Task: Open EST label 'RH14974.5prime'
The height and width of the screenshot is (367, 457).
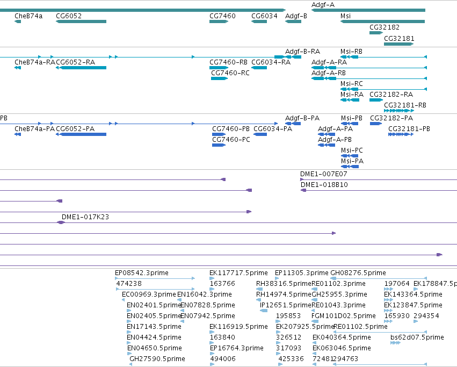Action: [284, 294]
